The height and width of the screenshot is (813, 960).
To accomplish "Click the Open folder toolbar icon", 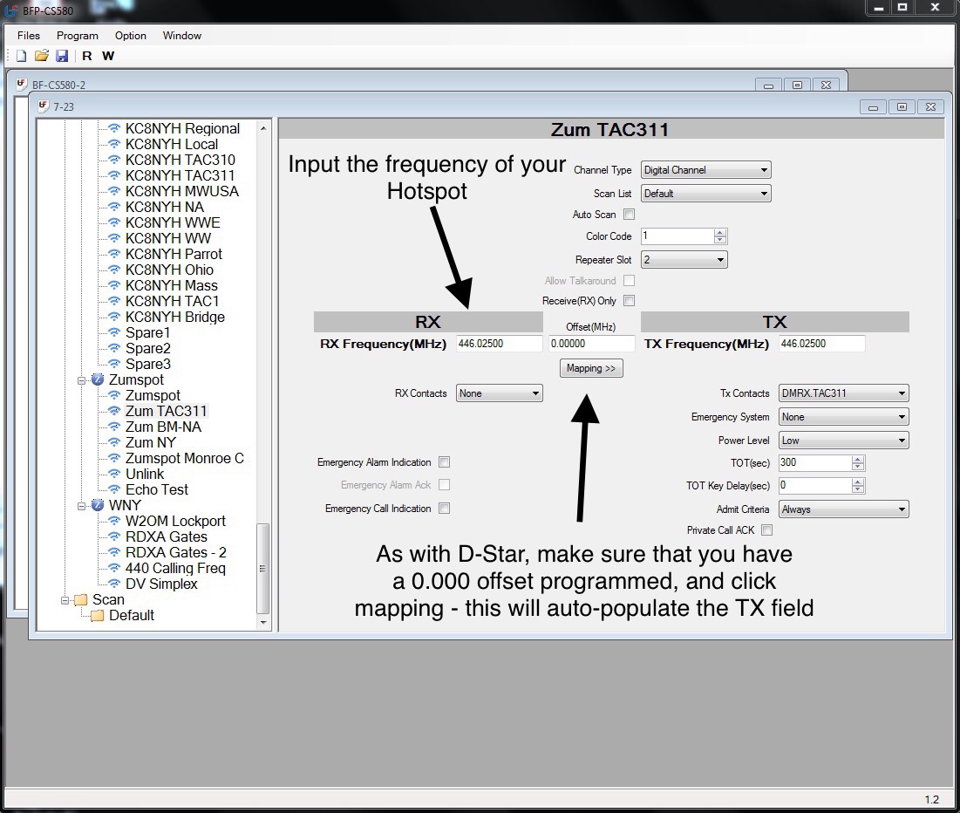I will [41, 56].
